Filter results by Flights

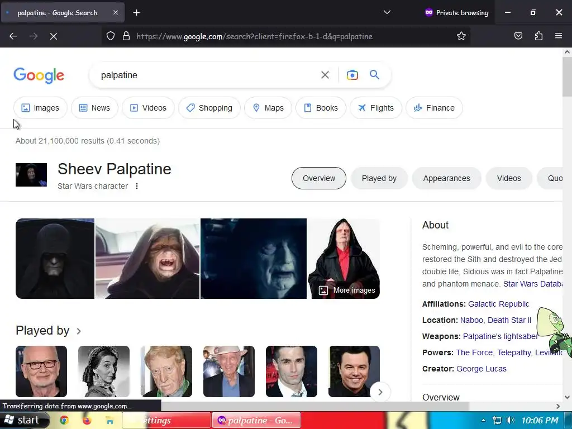376,108
